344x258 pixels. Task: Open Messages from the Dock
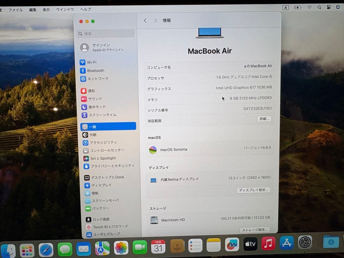click(65, 249)
